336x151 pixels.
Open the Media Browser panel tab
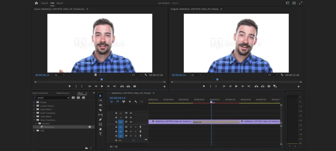click(63, 93)
